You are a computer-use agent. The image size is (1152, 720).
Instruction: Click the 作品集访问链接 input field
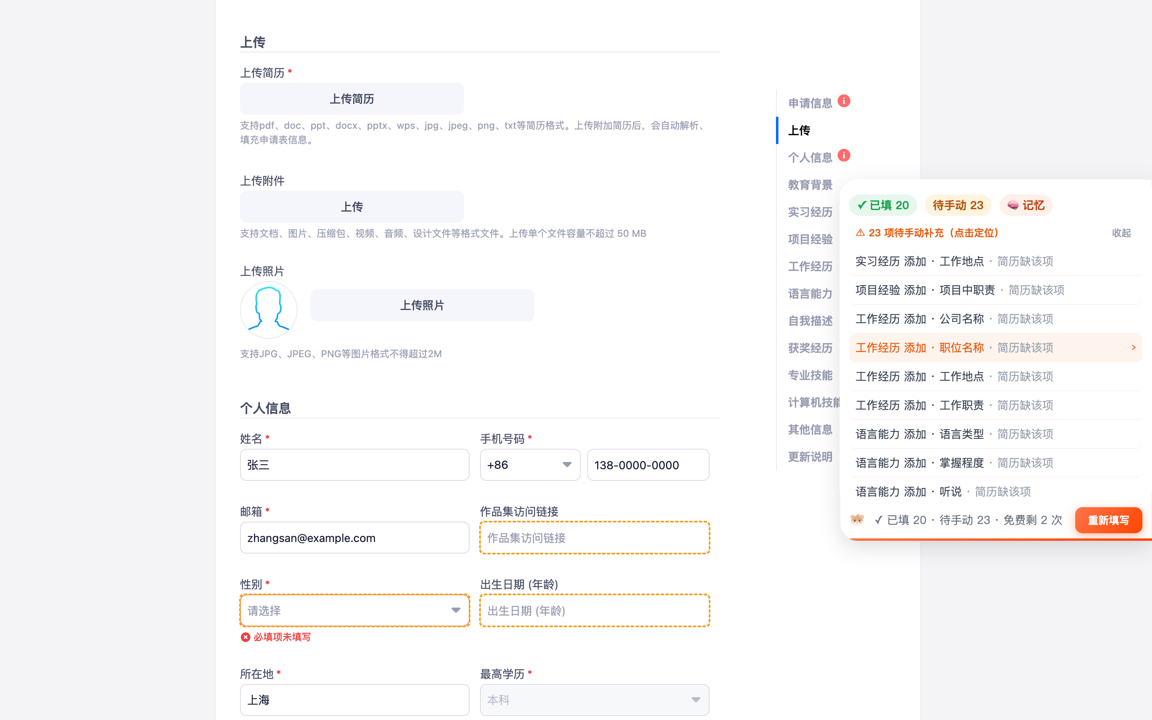pyautogui.click(x=594, y=538)
